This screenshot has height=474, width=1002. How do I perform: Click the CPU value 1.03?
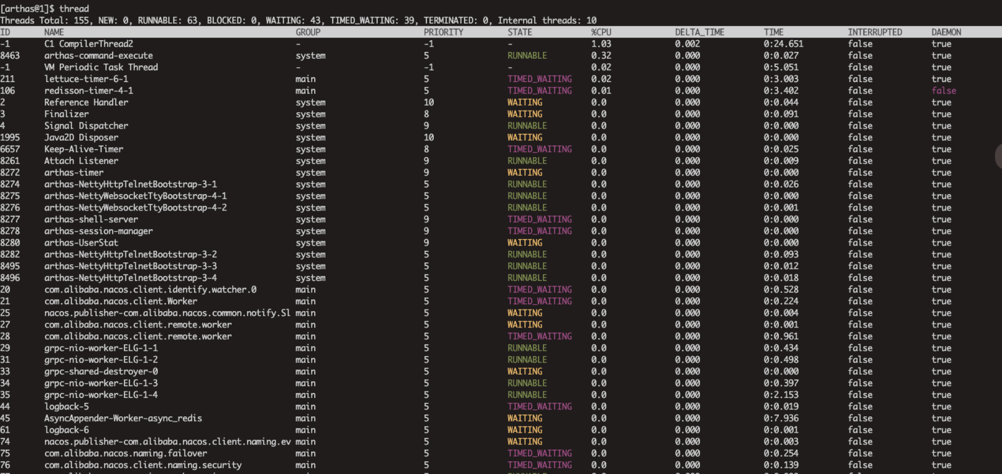pos(601,44)
